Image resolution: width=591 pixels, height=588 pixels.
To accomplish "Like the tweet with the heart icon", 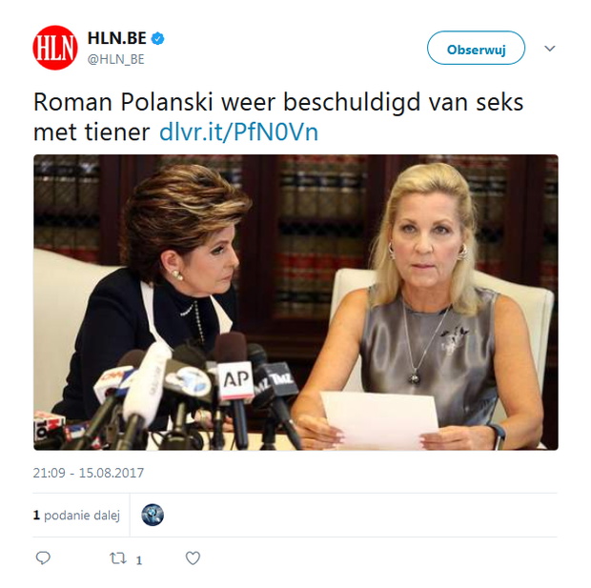I will (x=193, y=558).
